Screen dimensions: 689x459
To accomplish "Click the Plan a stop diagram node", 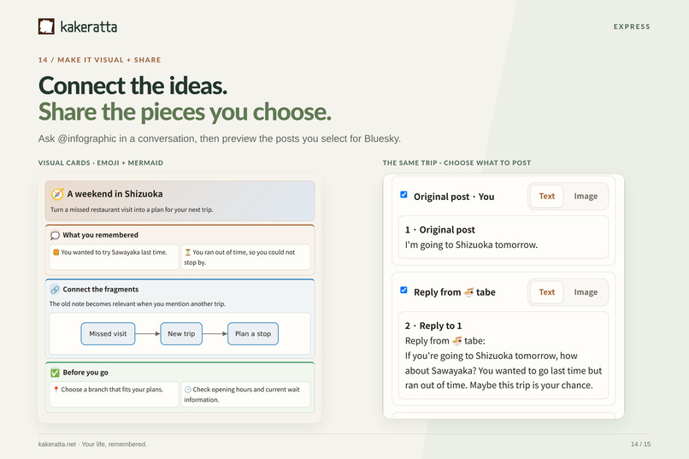I will click(x=253, y=334).
